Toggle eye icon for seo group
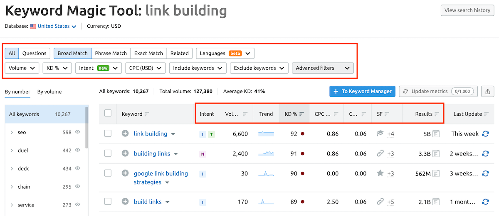Screen dimensions: 499x216 click(x=77, y=132)
